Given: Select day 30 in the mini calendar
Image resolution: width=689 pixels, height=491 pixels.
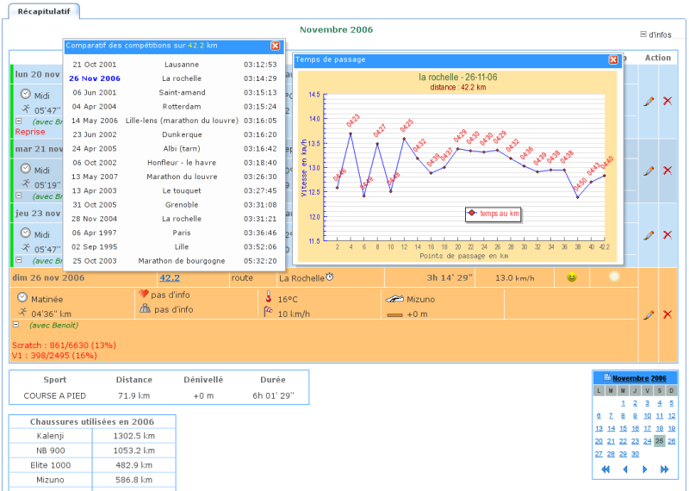Looking at the screenshot, I should tap(635, 454).
